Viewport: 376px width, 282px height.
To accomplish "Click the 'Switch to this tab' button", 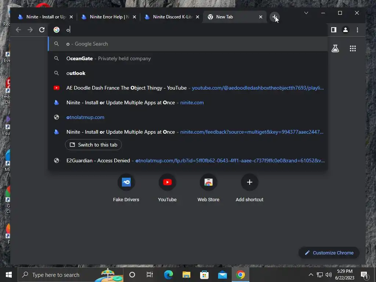I will tap(93, 145).
